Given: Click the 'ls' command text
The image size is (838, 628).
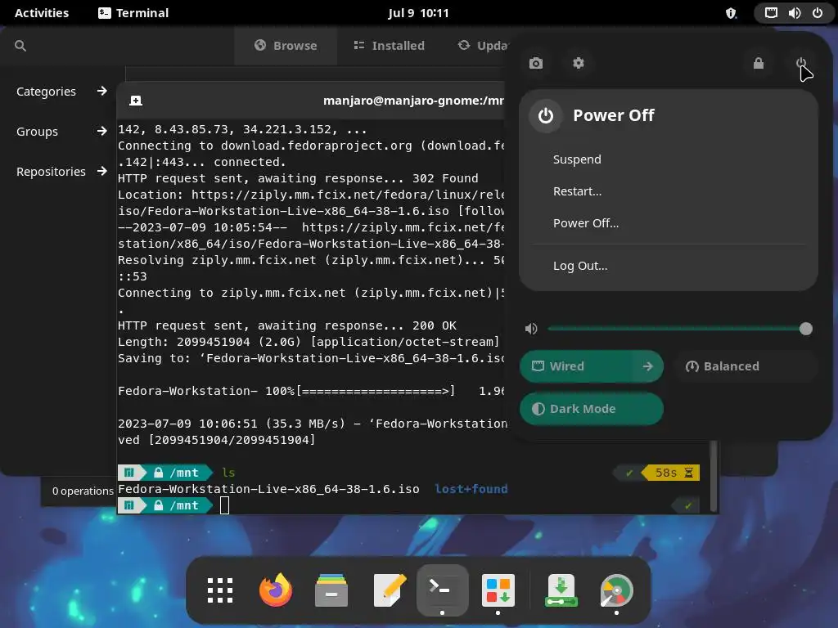Looking at the screenshot, I should pos(228,473).
